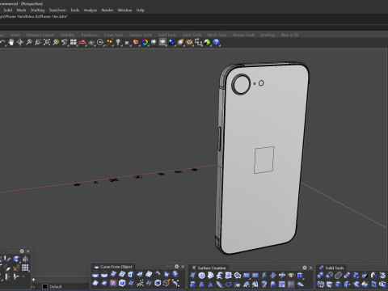The height and width of the screenshot is (291, 388).
Task: Click the grid icon in left floating panel
Action: click(25, 268)
